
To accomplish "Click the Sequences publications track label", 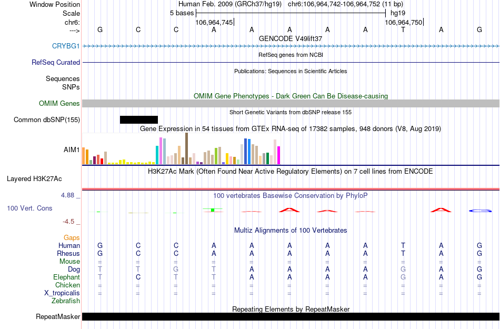I will [x=63, y=79].
